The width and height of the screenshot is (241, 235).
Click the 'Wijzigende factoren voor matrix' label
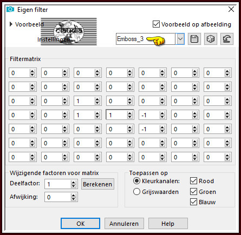click(x=54, y=173)
